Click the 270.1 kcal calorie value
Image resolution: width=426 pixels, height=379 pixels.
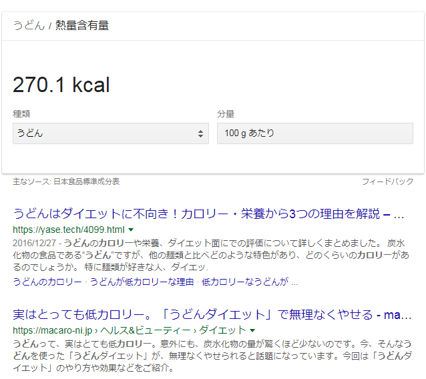pos(61,85)
